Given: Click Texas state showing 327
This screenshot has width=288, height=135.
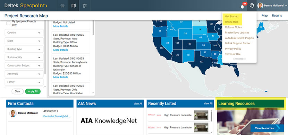Looking at the screenshot, I should pos(202,62).
